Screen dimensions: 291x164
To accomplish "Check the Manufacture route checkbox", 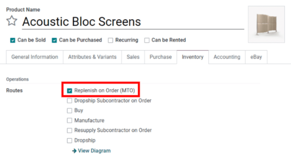I will click(69, 120).
